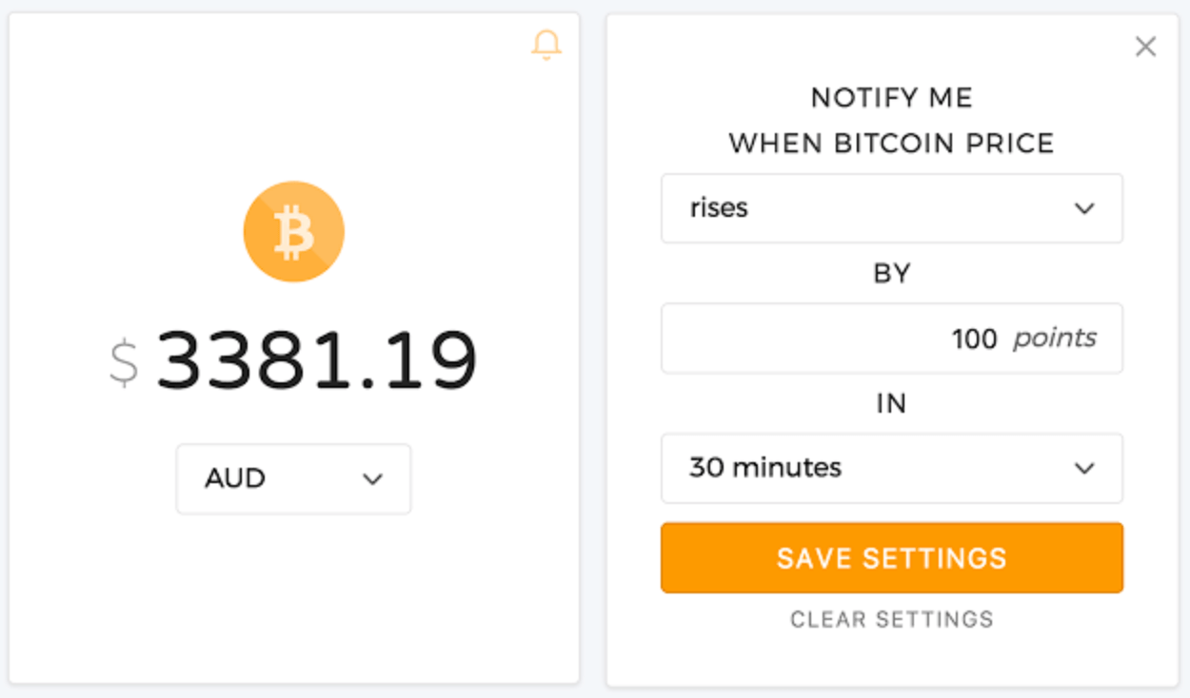
Task: Click the '30 minutes' interval text
Action: click(x=765, y=468)
